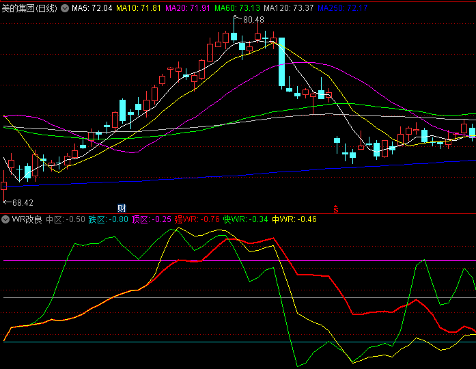476x369 pixels.
Task: Select the 顶区: -0.25 indicator value
Action: (151, 219)
